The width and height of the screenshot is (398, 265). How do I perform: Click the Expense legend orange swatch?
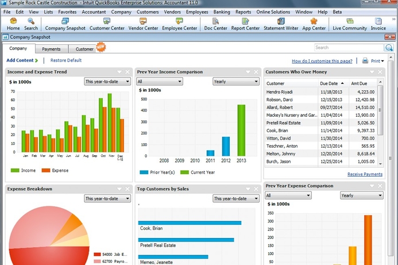pos(46,170)
